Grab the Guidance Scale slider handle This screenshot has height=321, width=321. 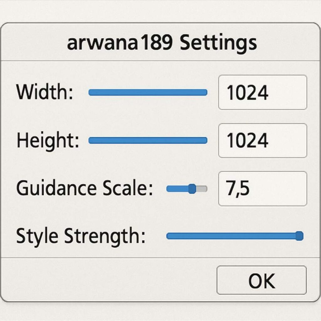[x=192, y=189]
